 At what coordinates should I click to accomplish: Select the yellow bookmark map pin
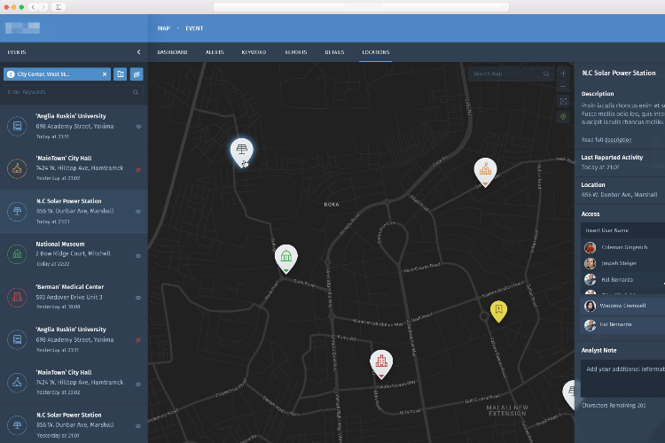click(498, 311)
